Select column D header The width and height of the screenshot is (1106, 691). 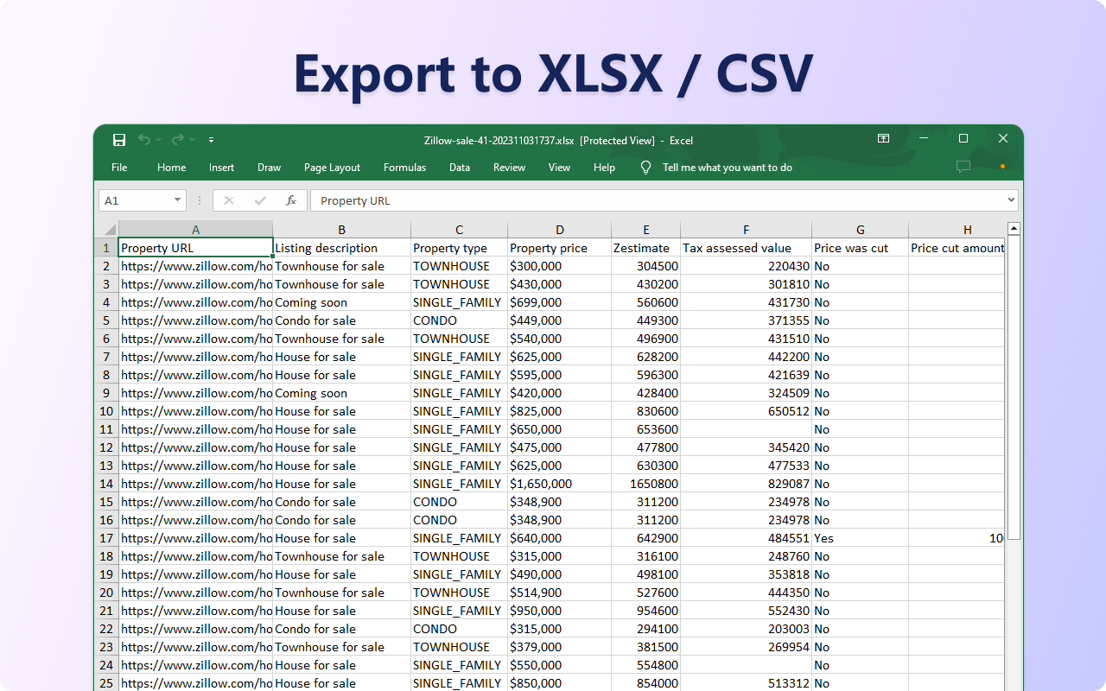pos(560,230)
